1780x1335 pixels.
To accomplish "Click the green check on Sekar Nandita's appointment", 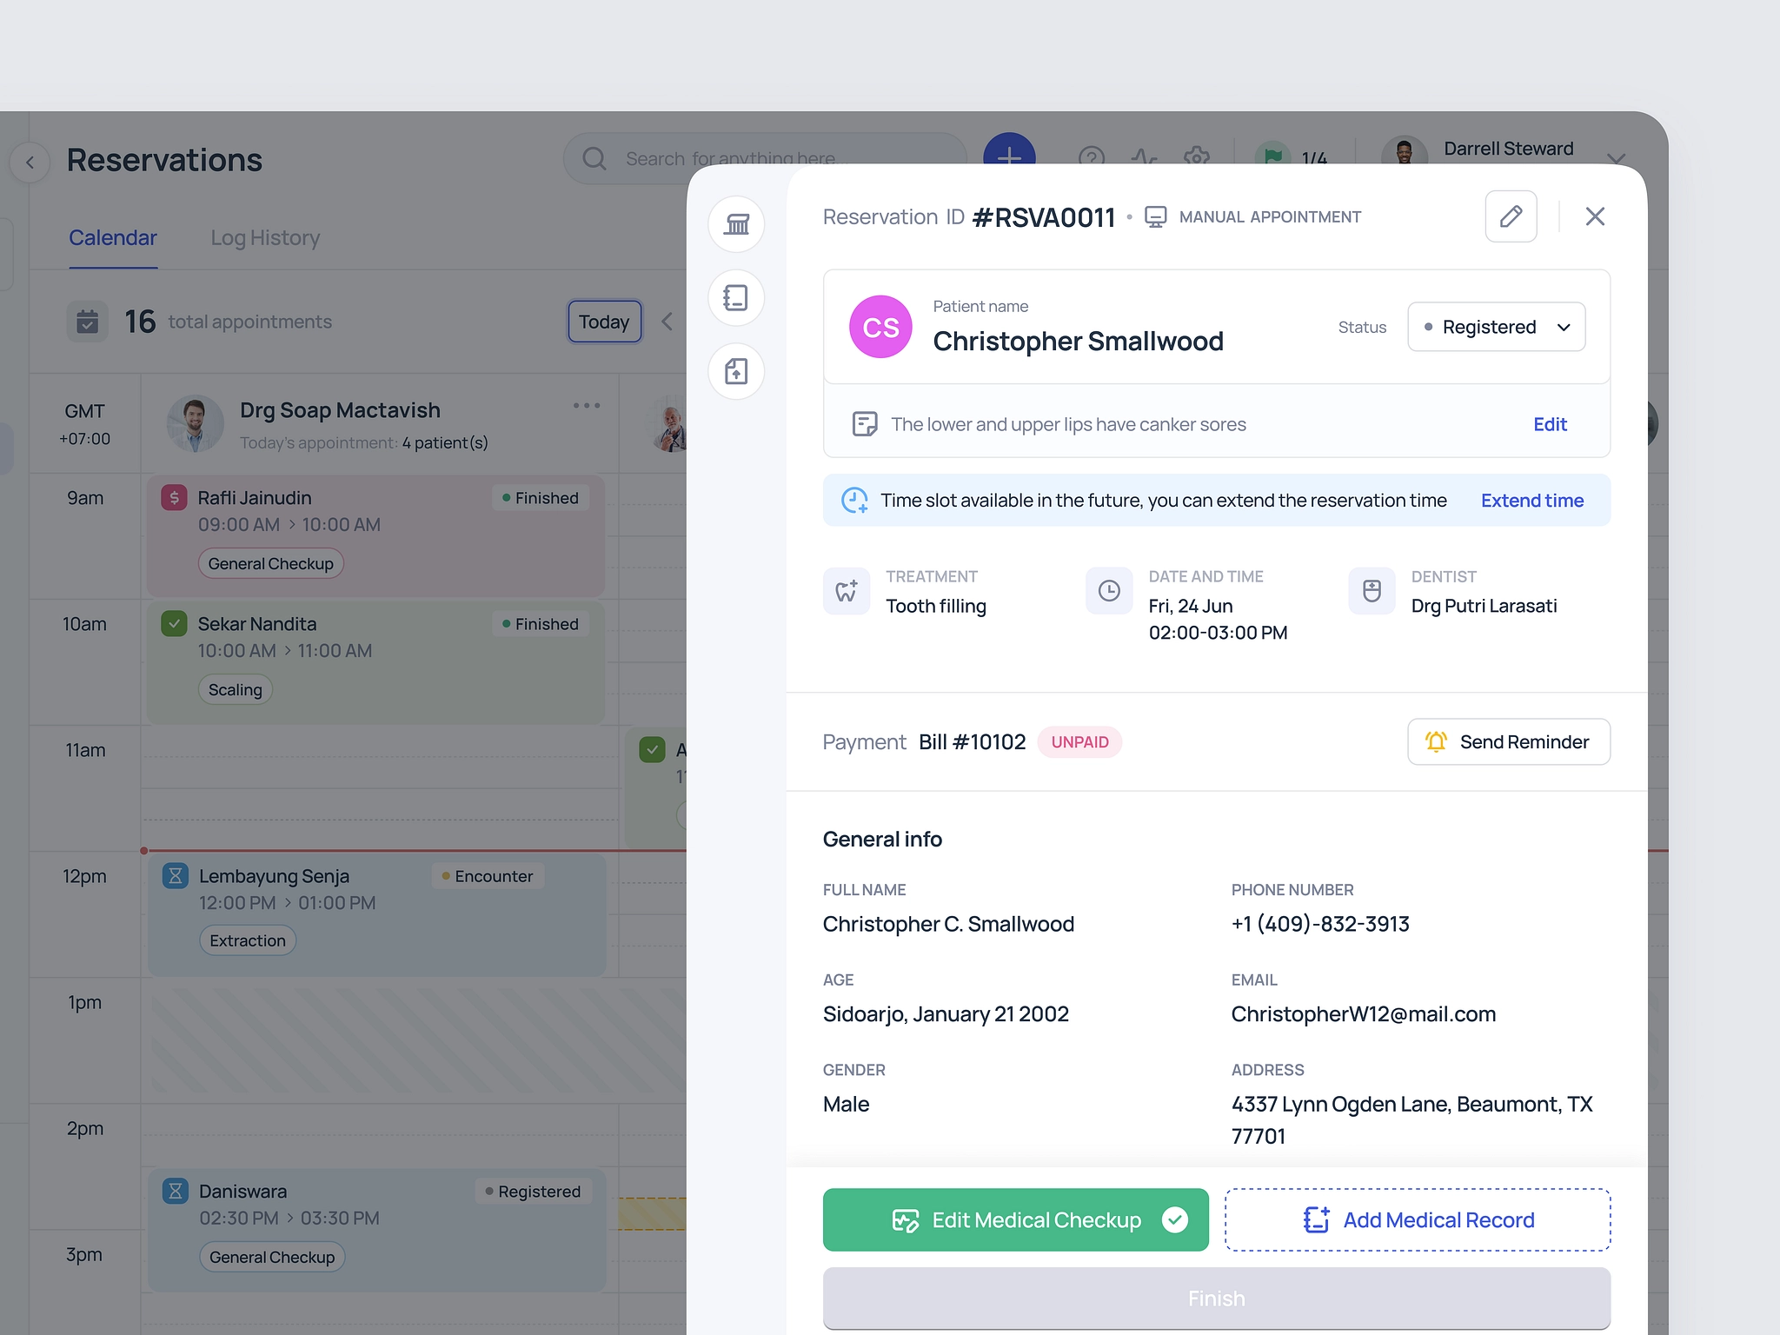I will tap(174, 623).
